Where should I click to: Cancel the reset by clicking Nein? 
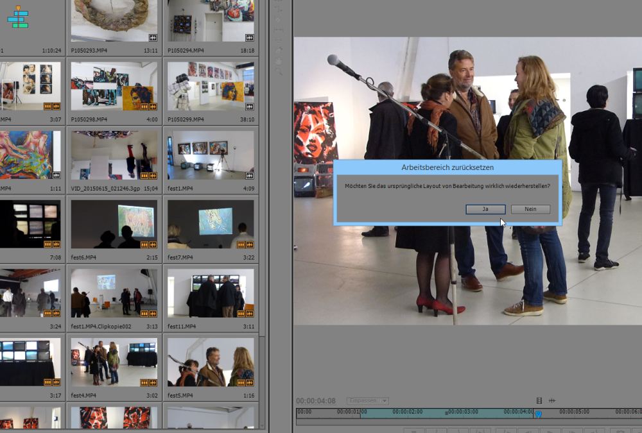(x=530, y=209)
